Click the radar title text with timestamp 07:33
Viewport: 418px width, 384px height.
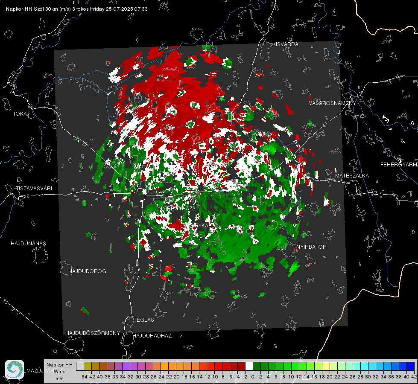(77, 9)
